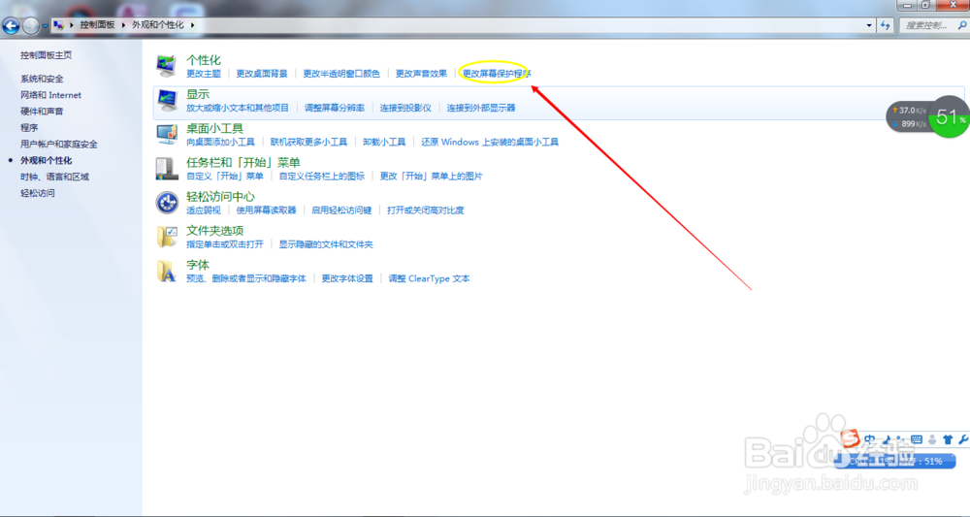
Task: Click 更改「开始」菜单上的图片 link
Action: tap(432, 177)
